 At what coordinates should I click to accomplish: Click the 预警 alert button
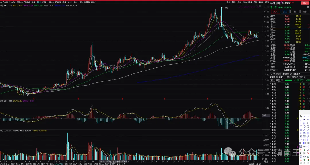[x=304, y=12]
